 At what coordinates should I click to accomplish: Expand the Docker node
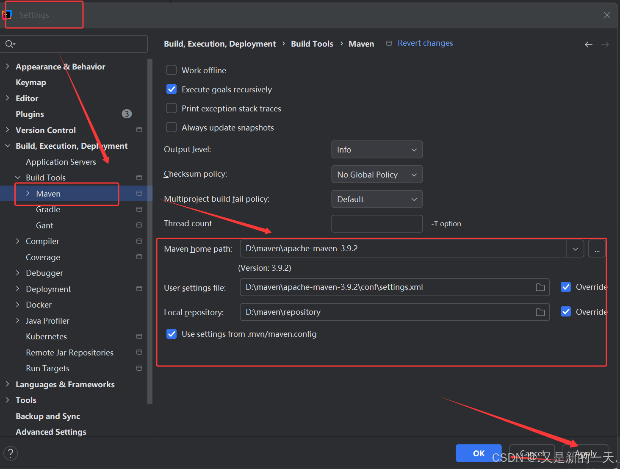[18, 305]
